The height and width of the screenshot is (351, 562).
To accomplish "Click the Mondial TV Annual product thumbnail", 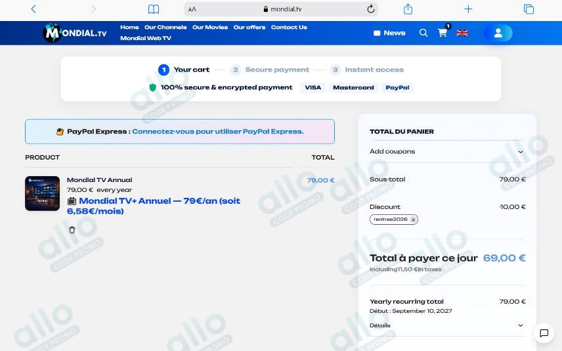I will tap(42, 193).
